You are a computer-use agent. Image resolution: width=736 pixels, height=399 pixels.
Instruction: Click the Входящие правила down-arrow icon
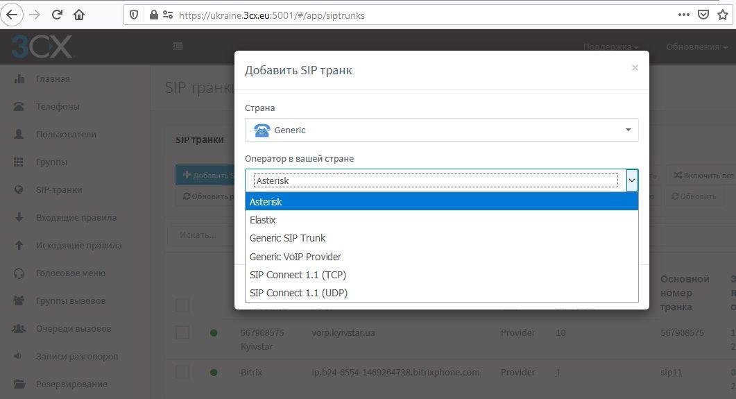[x=19, y=217]
